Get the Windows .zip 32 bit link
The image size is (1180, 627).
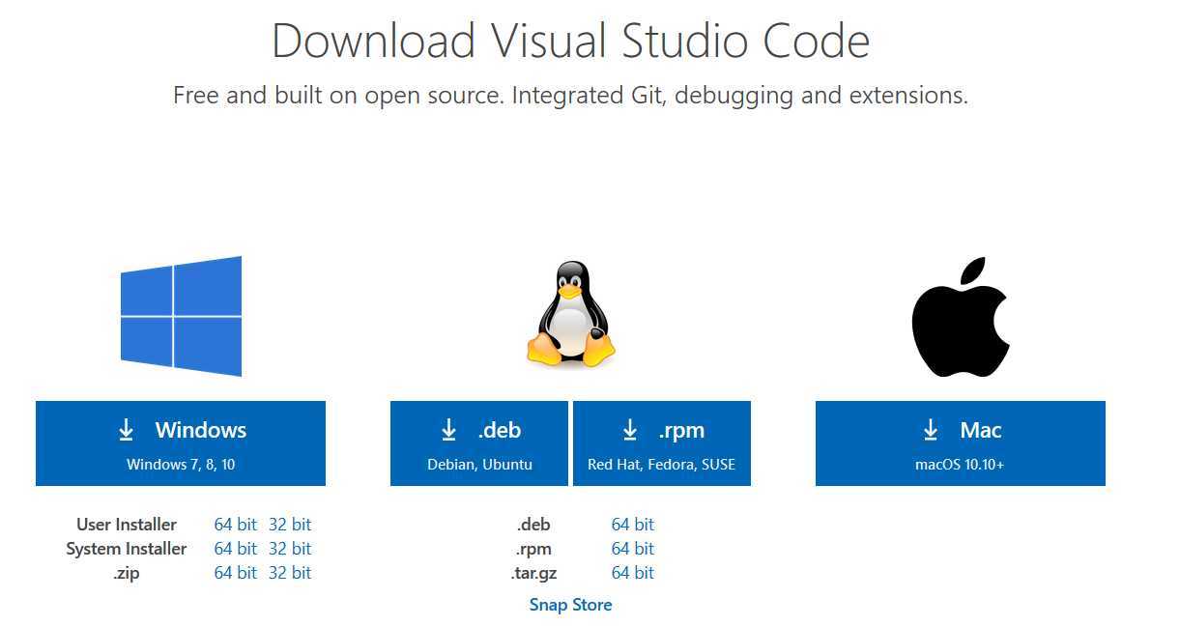[x=290, y=573]
